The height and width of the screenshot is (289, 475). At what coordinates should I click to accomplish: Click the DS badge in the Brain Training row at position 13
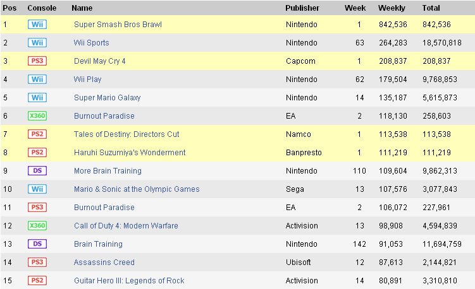(x=37, y=244)
